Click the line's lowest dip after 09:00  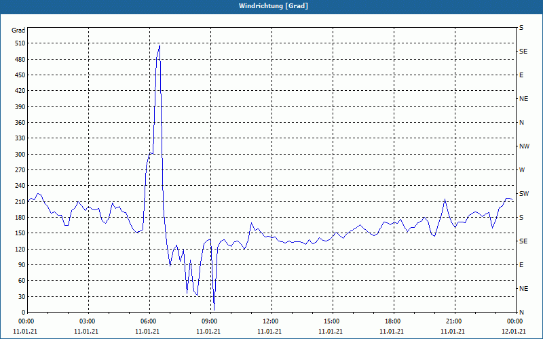[214, 310]
